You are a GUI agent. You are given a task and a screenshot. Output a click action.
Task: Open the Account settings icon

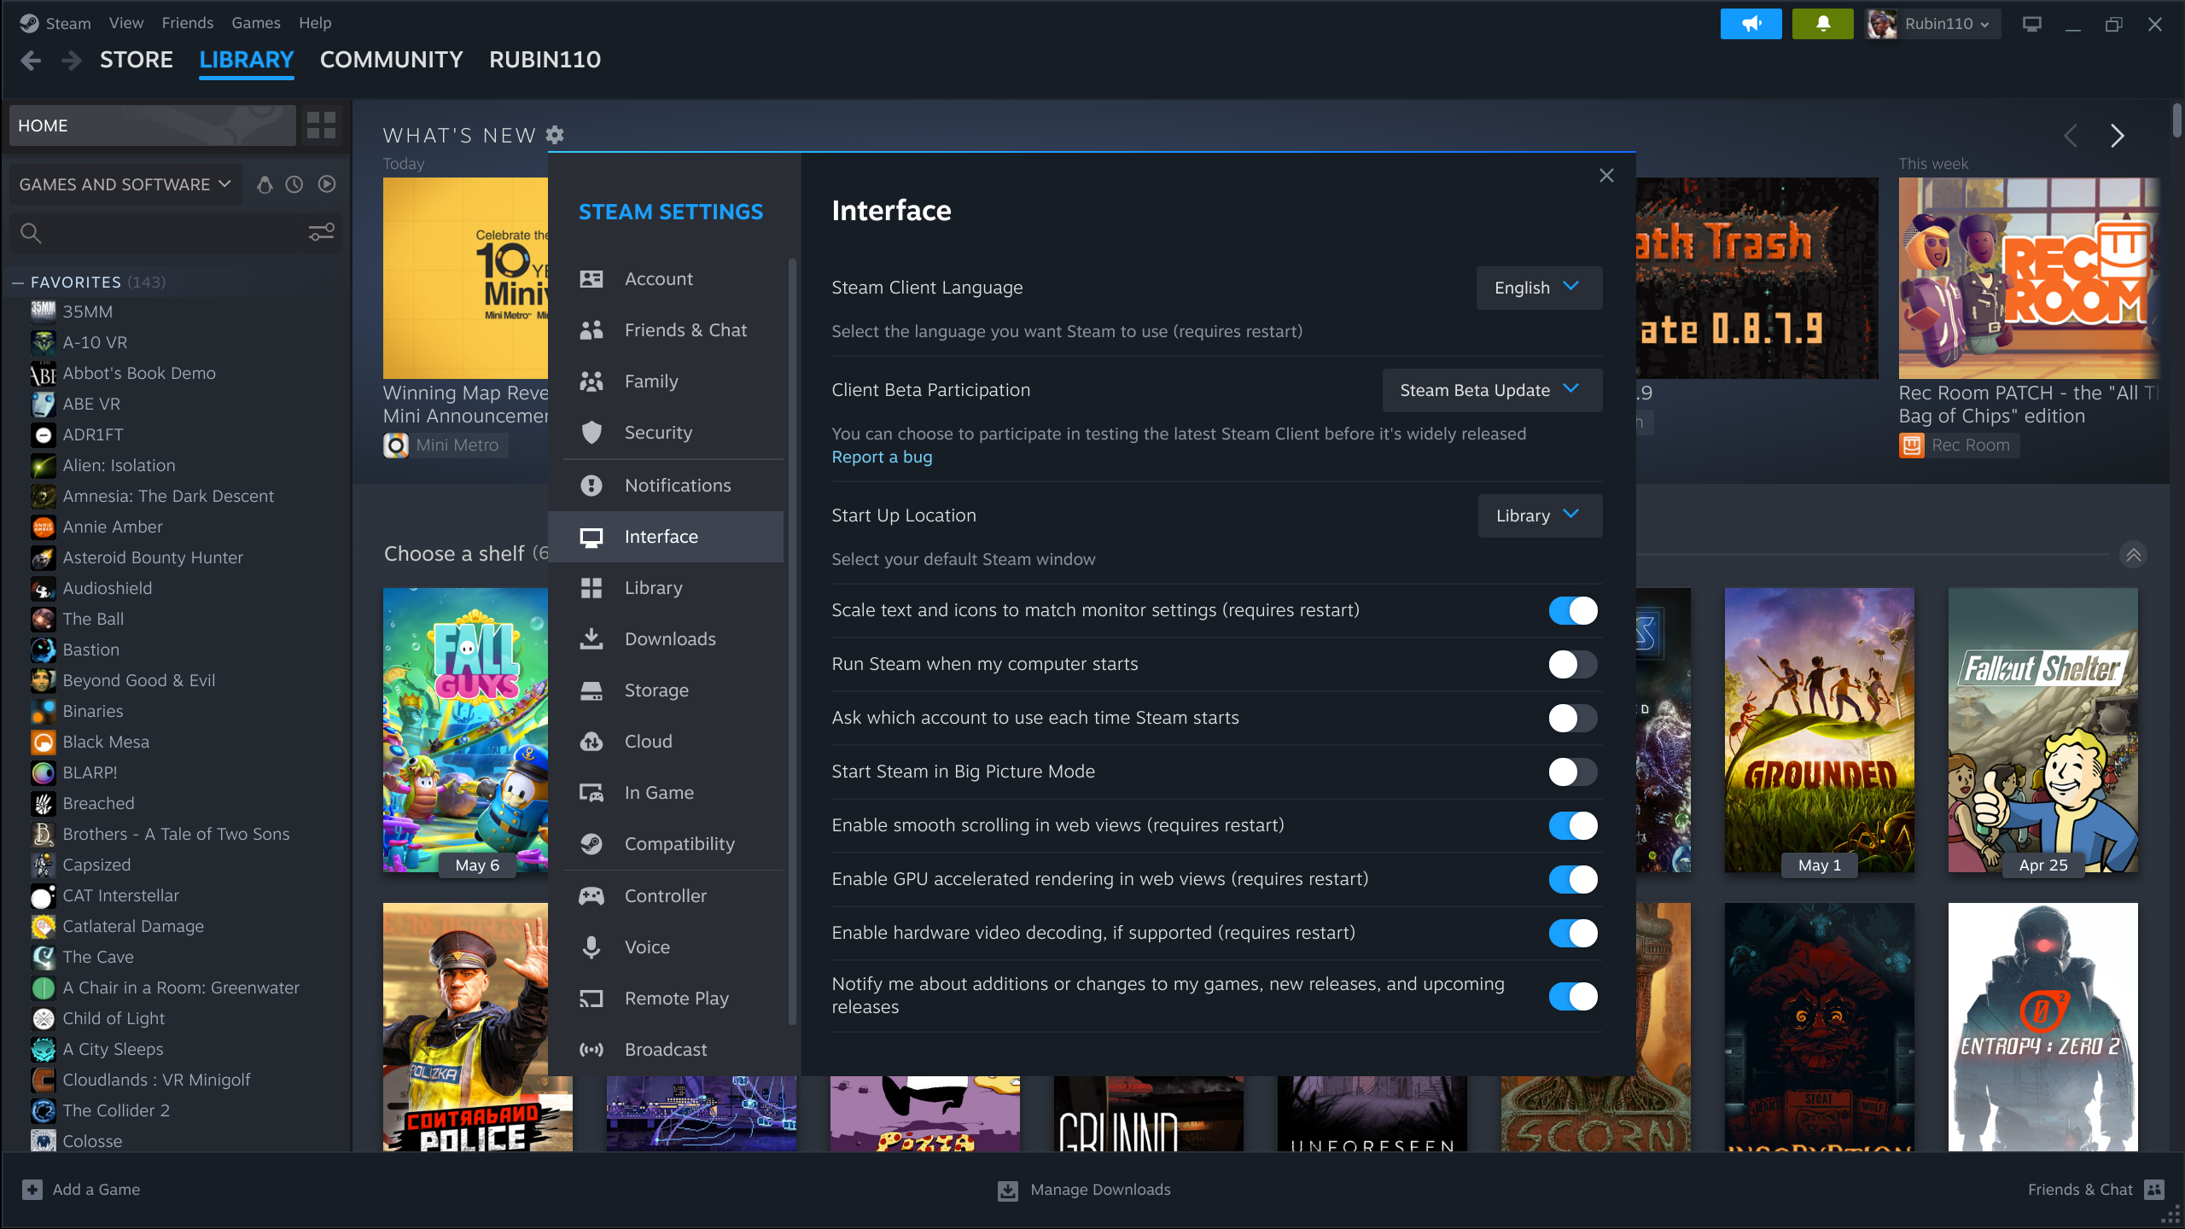[x=591, y=279]
